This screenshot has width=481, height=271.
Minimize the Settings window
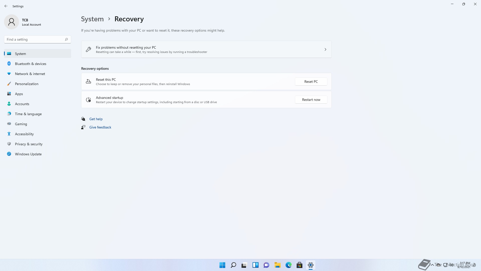click(452, 4)
